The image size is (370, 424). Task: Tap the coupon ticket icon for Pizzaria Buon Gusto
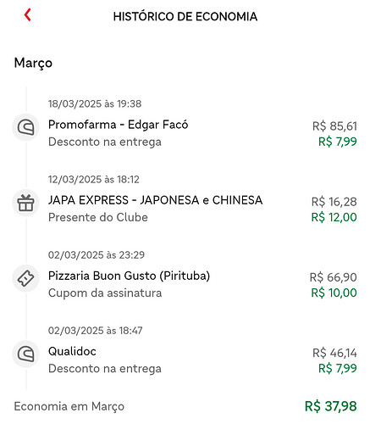pyautogui.click(x=26, y=279)
